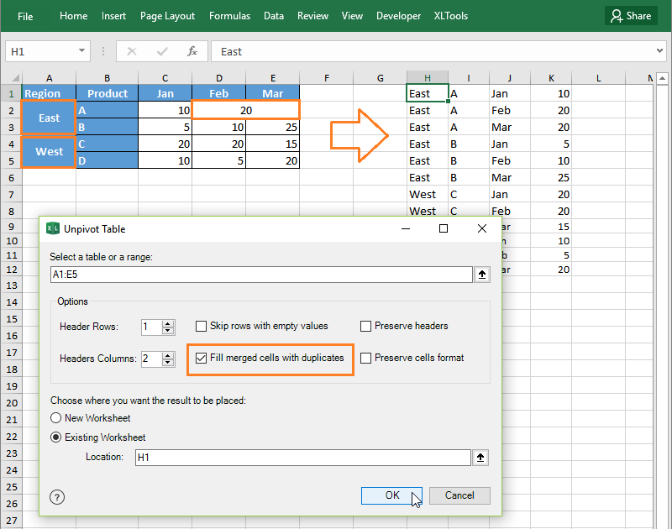
Task: Click the range selector beside the A1:E5 field
Action: (481, 273)
